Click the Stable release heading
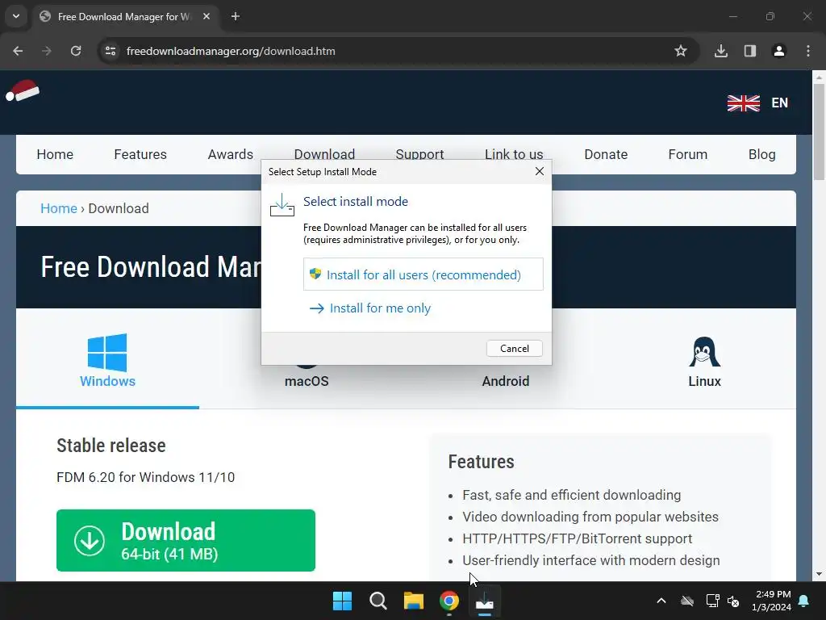The image size is (826, 620). point(111,446)
